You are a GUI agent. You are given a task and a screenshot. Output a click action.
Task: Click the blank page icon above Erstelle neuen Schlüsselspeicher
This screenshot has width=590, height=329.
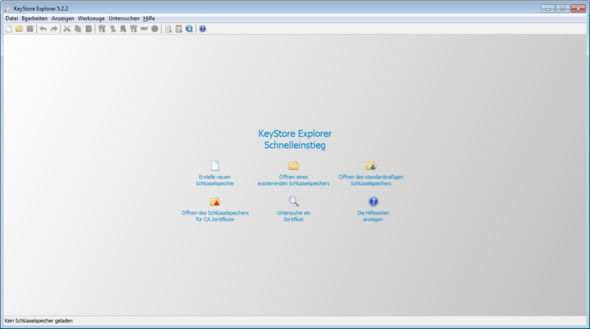click(215, 165)
